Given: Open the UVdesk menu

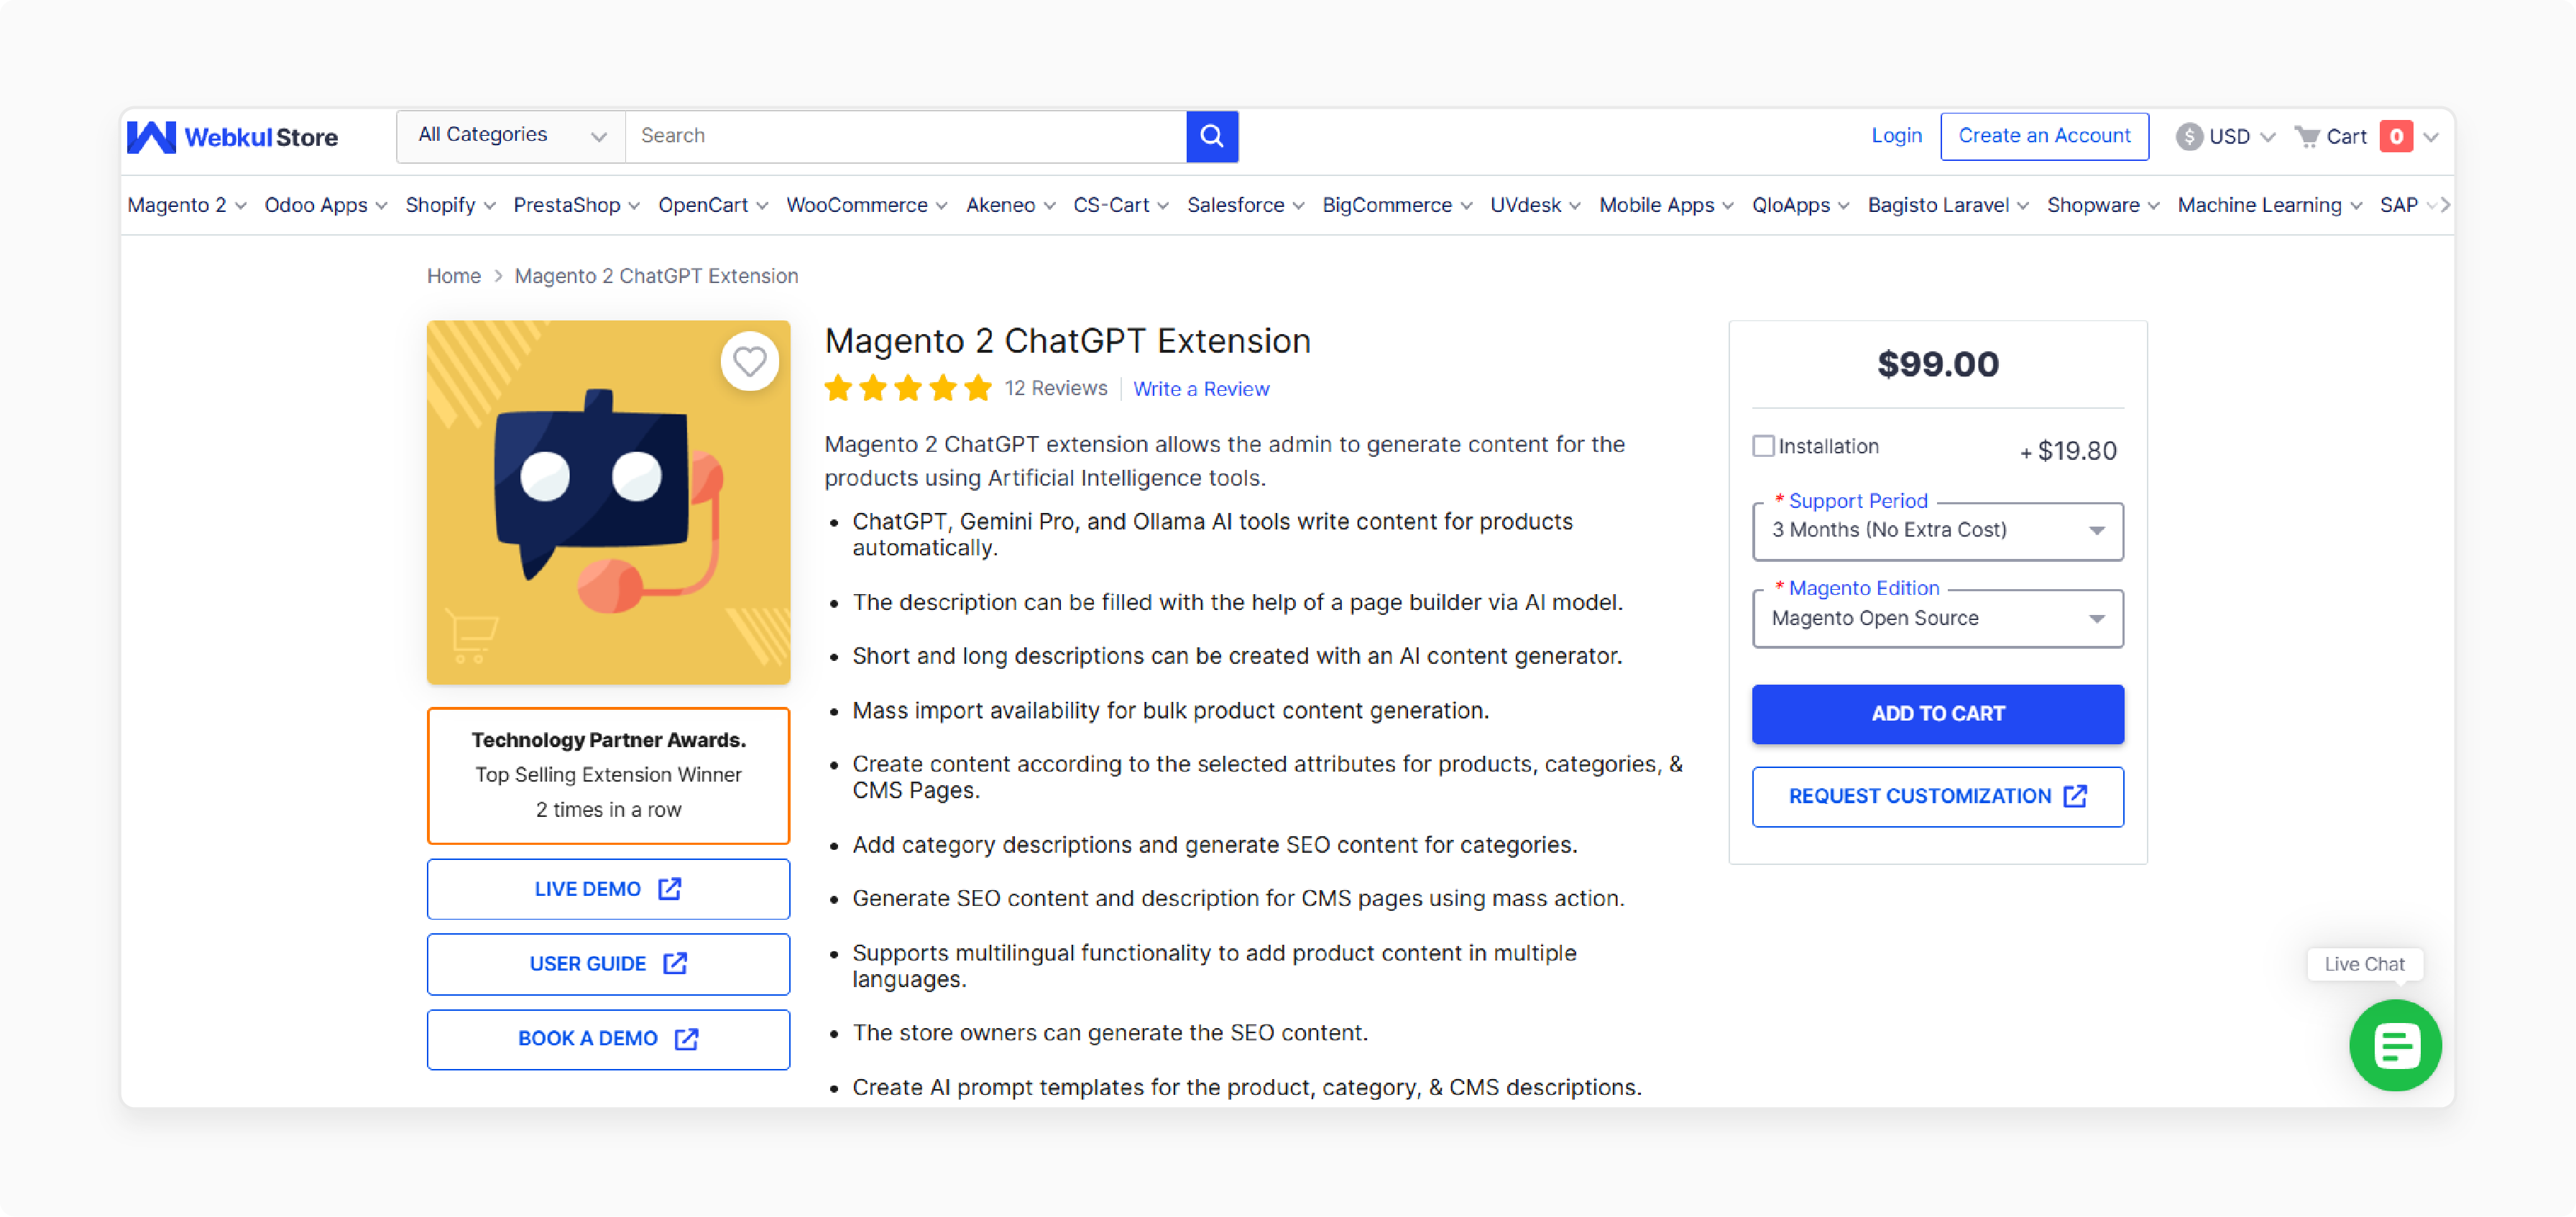Looking at the screenshot, I should click(x=1535, y=205).
